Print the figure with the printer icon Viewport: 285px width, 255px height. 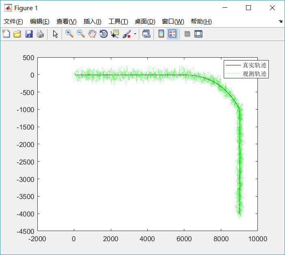40,34
